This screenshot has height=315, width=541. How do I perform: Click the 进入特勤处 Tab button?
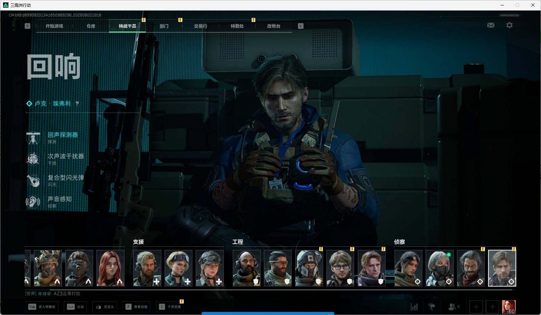click(x=42, y=307)
